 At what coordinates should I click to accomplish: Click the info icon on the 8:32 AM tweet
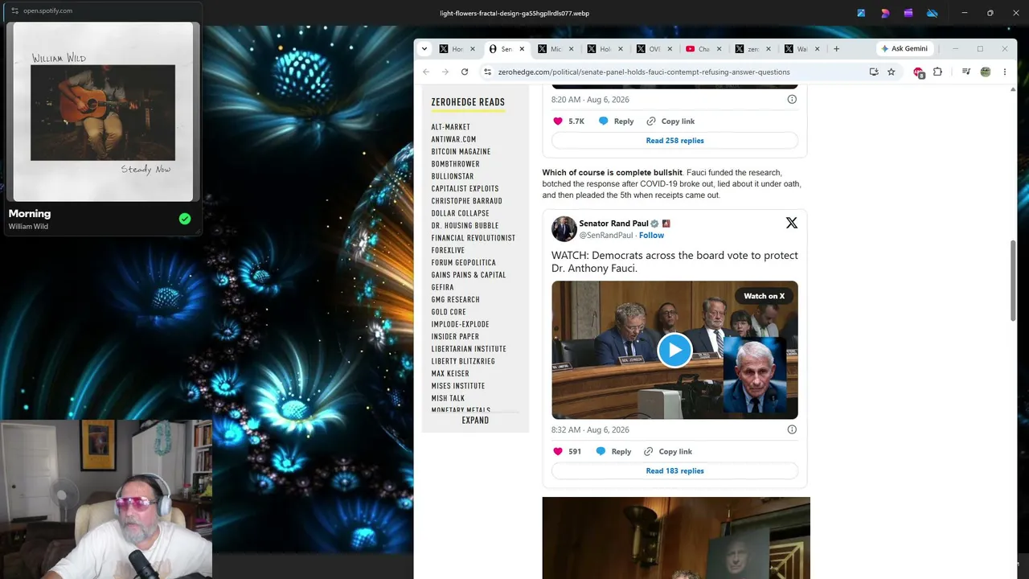792,430
